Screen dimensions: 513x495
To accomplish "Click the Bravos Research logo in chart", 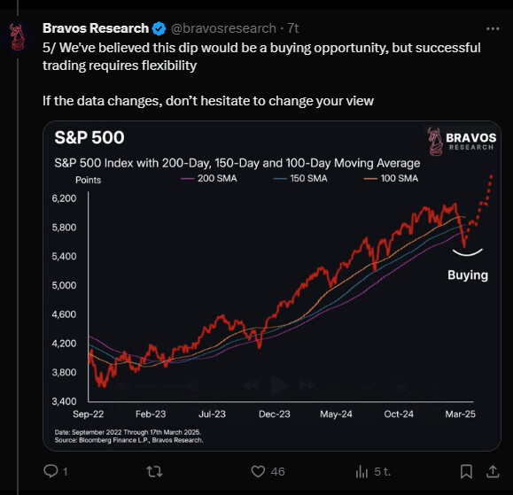I will (x=462, y=142).
